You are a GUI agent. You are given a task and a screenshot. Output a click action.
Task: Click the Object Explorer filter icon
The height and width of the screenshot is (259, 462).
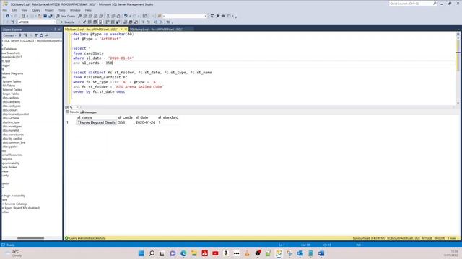pyautogui.click(x=36, y=35)
